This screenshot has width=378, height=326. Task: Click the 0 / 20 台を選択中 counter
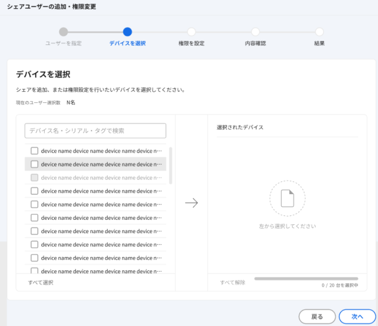340,285
